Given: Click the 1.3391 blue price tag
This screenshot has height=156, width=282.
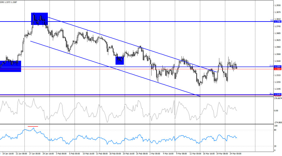Looking at the screenshot, I should pos(278,67).
